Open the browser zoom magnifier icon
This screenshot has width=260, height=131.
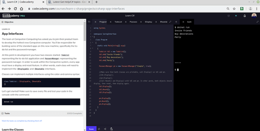228,9
